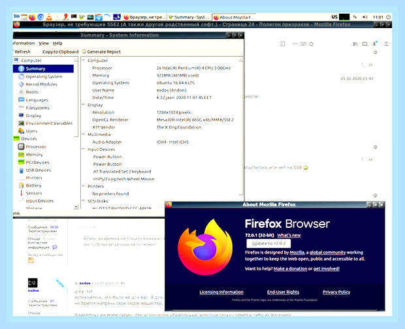Follow the Make a donation link
Image resolution: width=405 pixels, height=329 pixels.
coord(290,269)
